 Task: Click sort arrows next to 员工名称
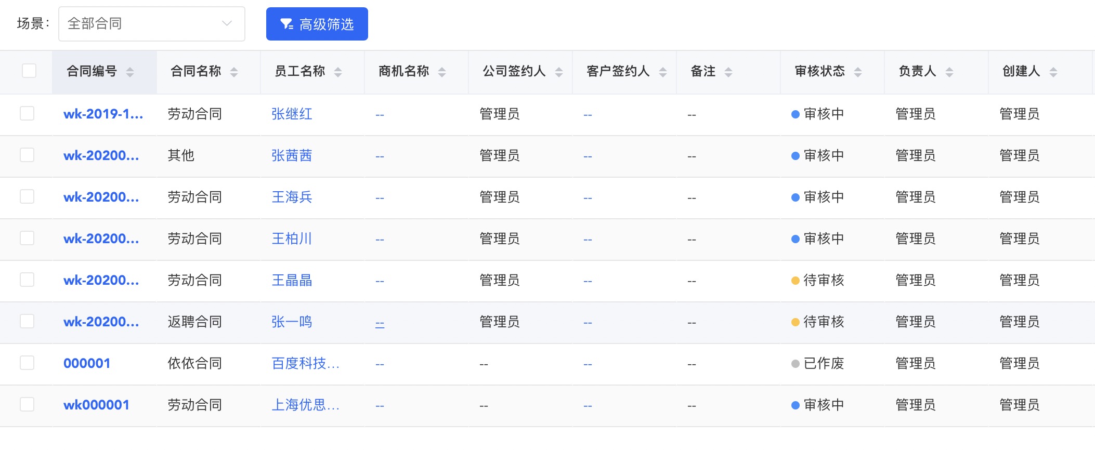338,72
